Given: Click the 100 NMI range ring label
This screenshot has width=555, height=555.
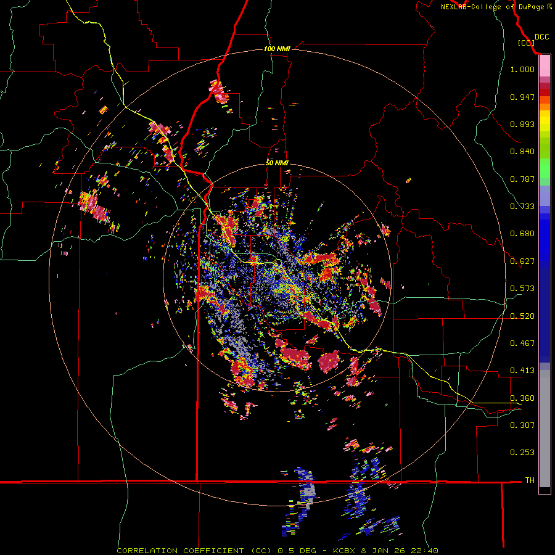Looking at the screenshot, I should pos(277,49).
